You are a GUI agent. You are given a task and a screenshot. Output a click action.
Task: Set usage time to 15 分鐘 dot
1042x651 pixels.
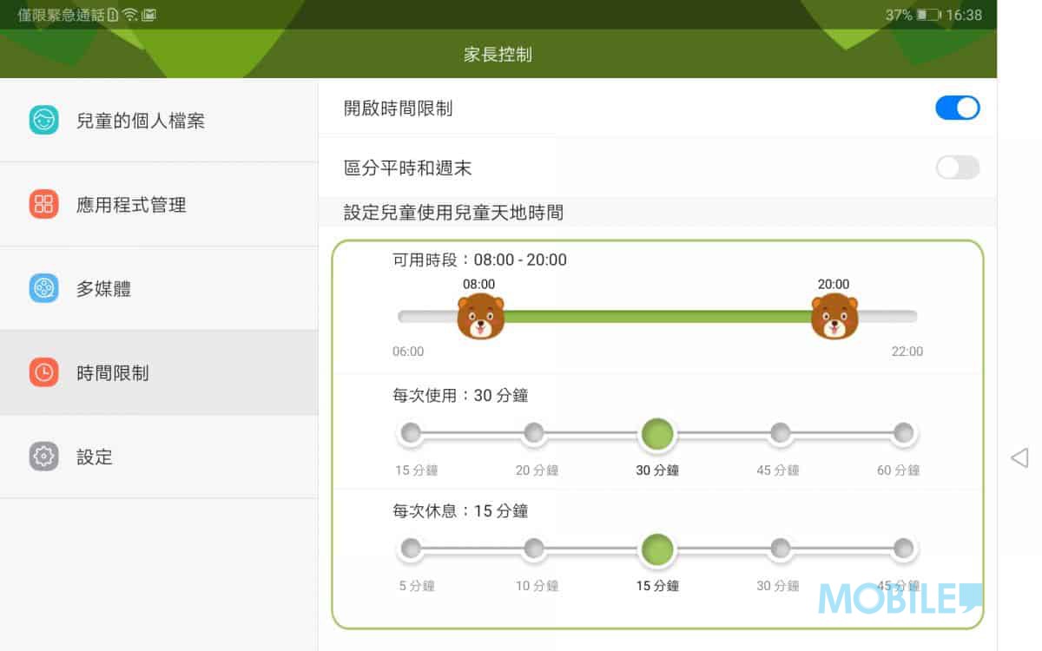[x=411, y=432]
